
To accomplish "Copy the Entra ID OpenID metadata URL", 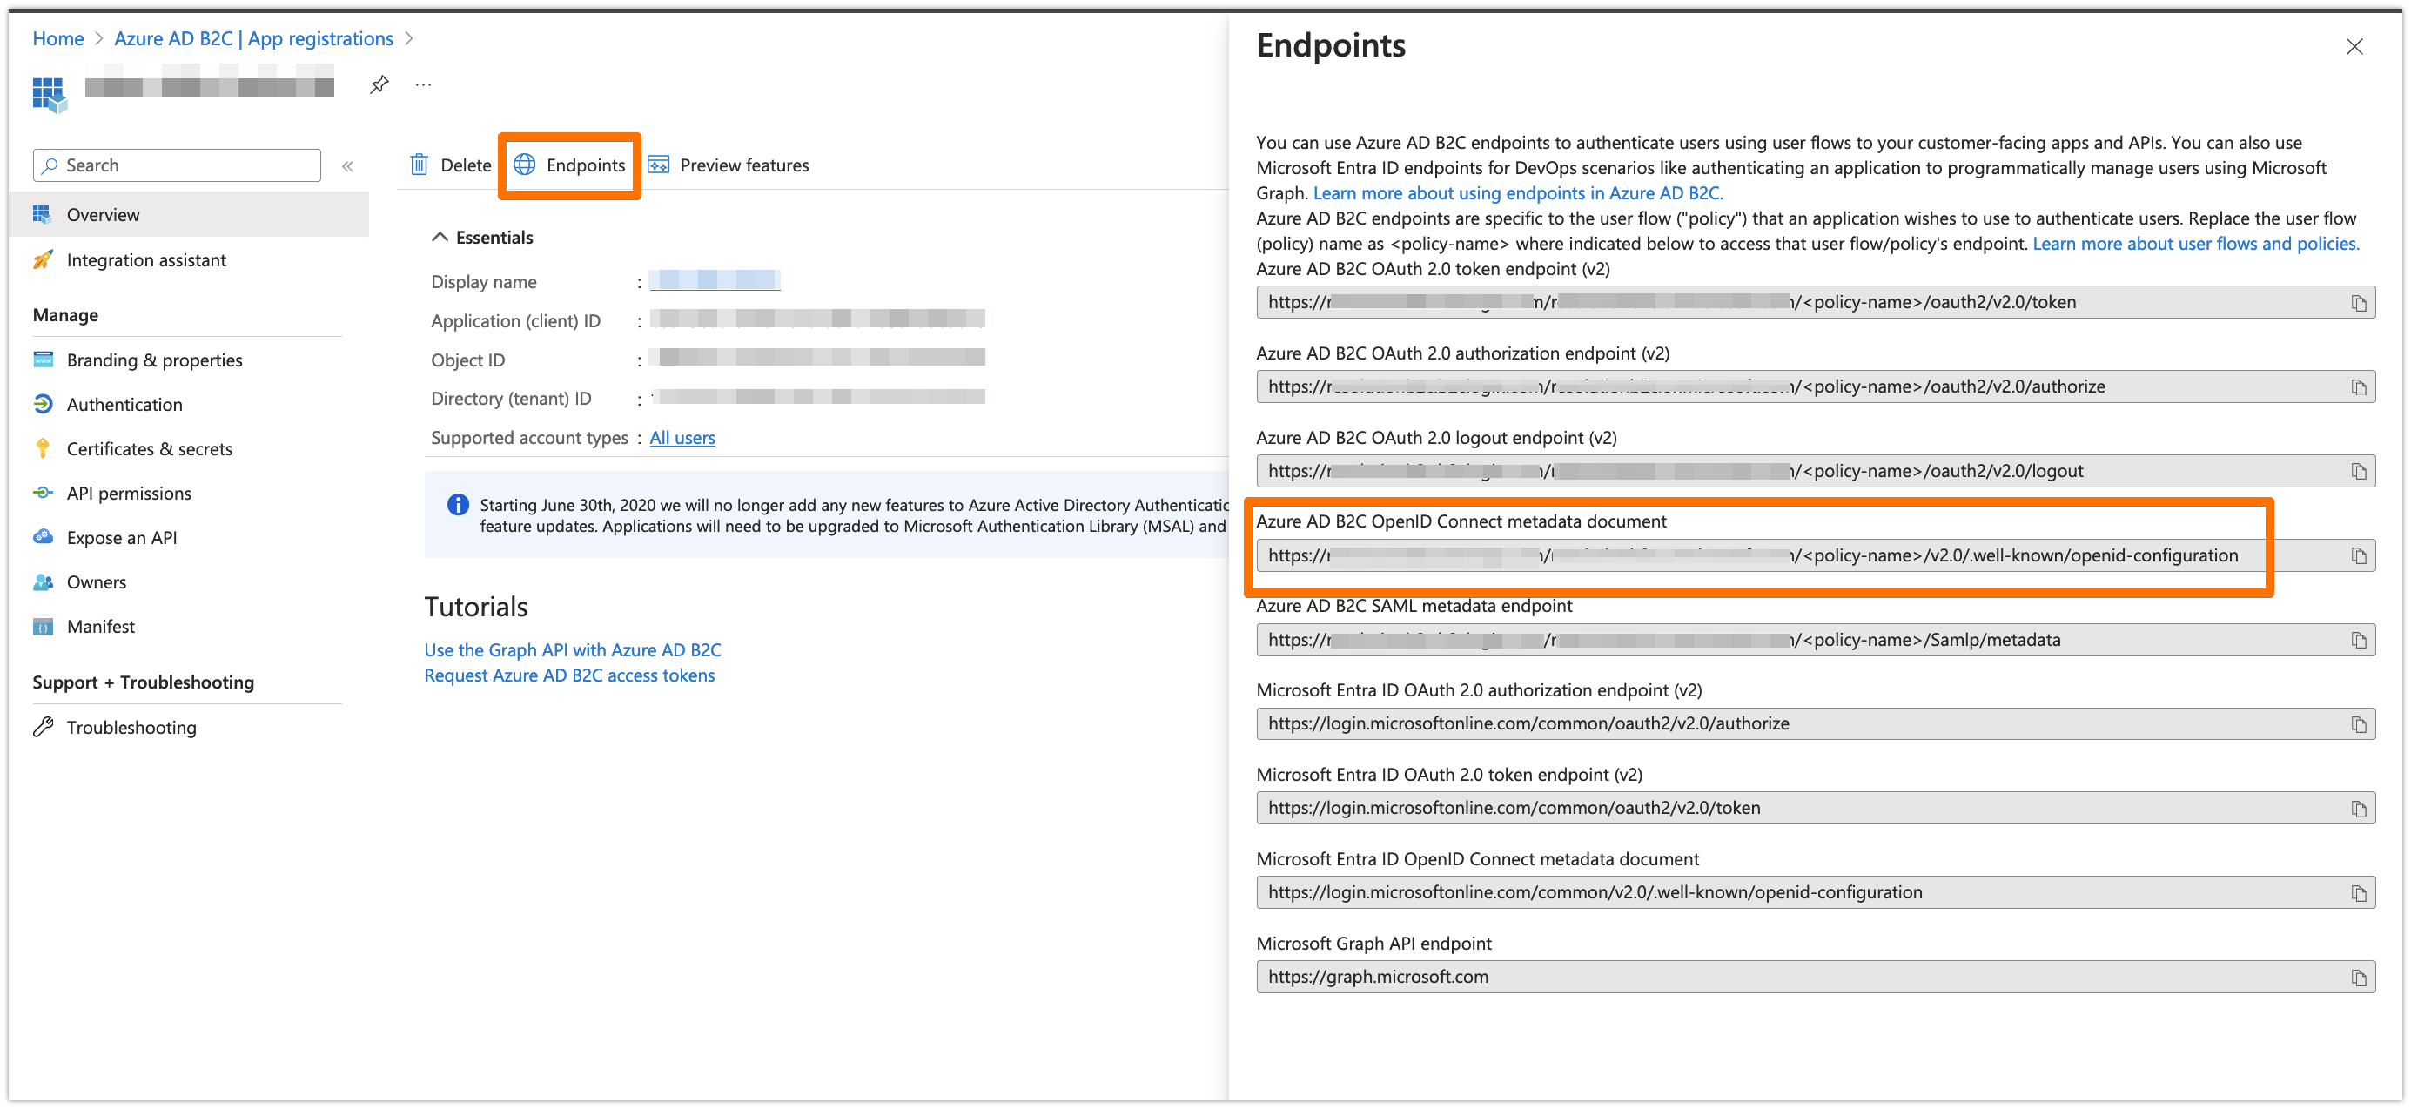I will point(2358,894).
